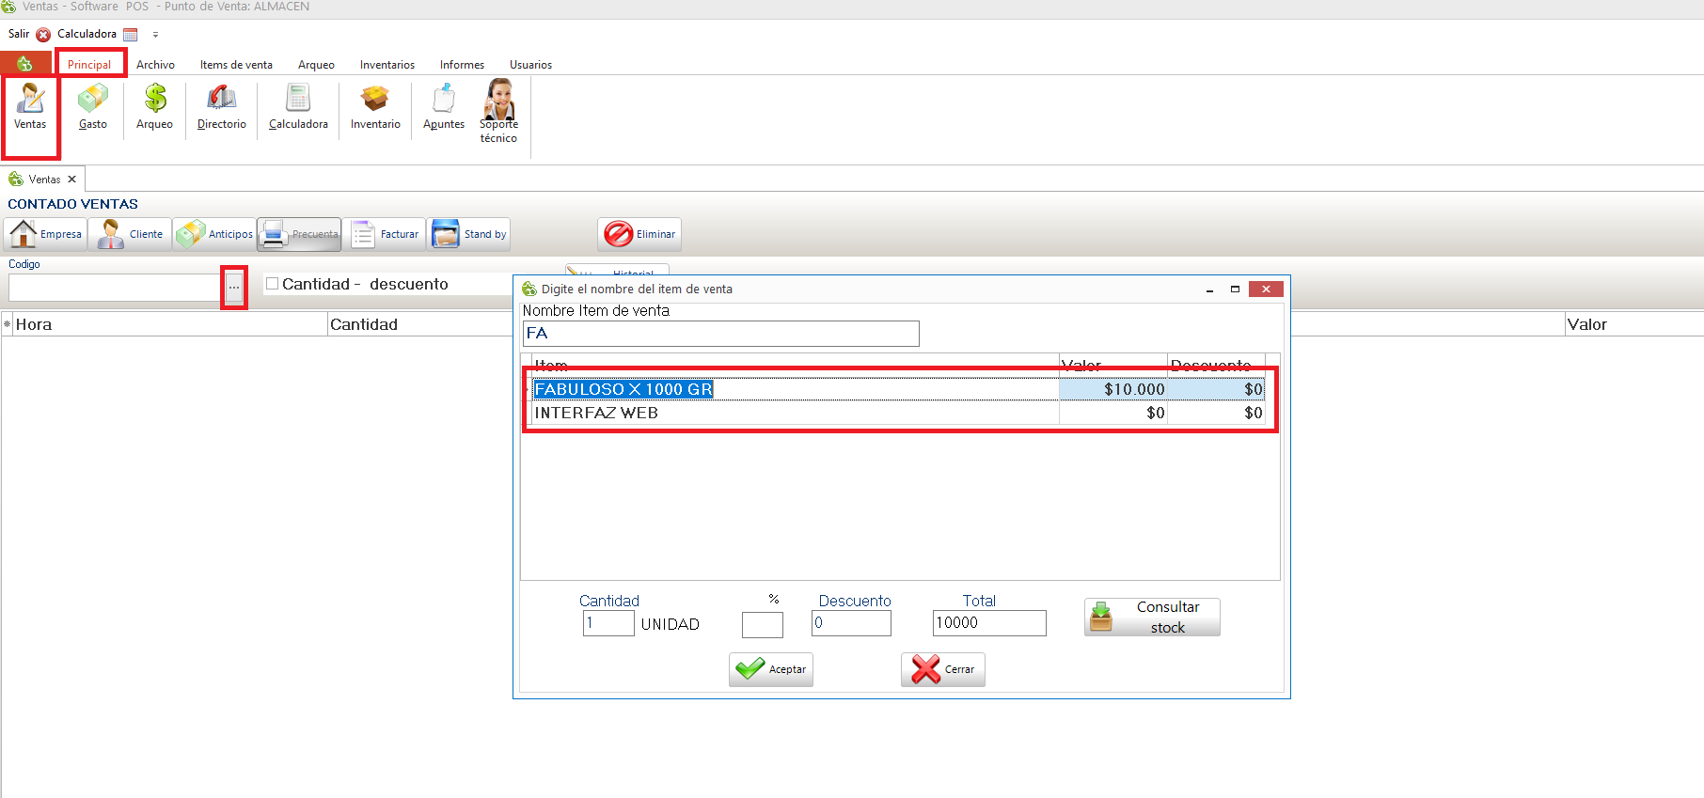Viewport: 1704px width, 798px height.
Task: Launch the Calculadora ribbon icon
Action: [298, 107]
